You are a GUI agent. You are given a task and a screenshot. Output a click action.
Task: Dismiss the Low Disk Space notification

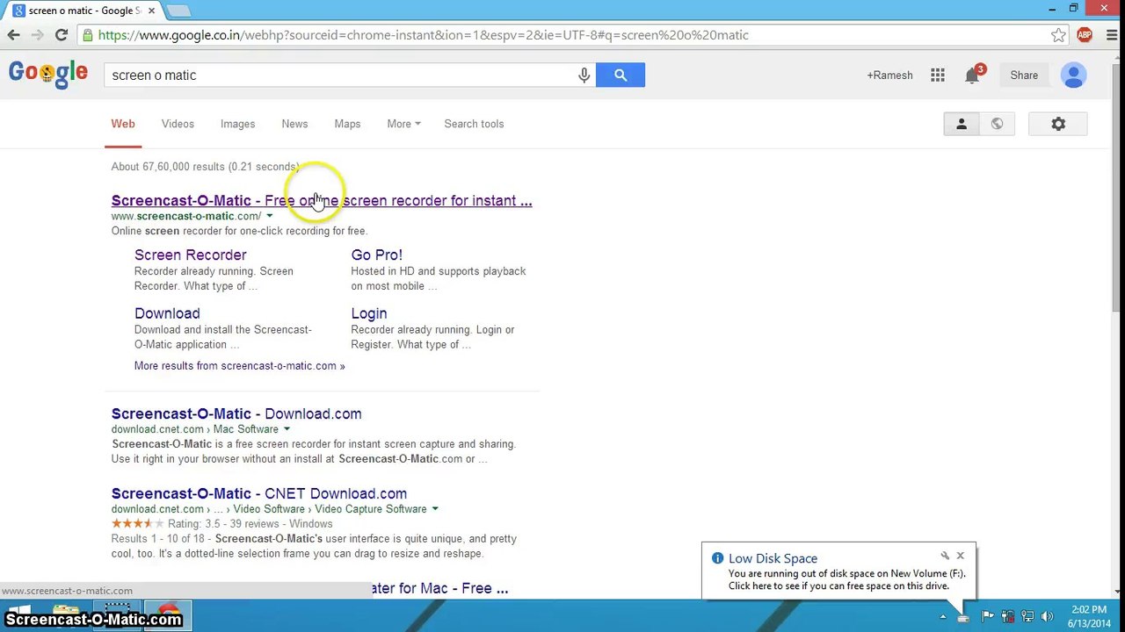[x=960, y=556]
